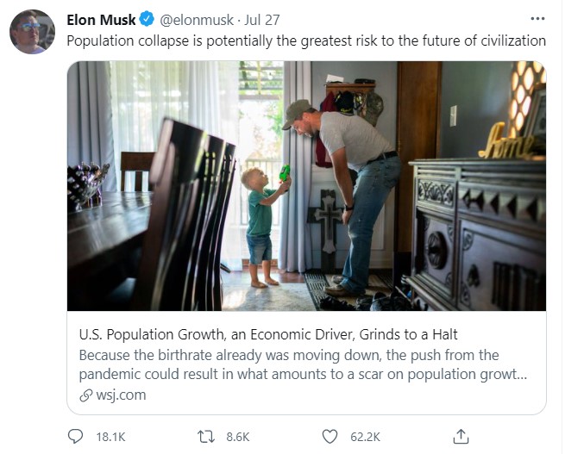565x454 pixels.
Task: Click the 62.2K likes count
Action: coord(365,438)
